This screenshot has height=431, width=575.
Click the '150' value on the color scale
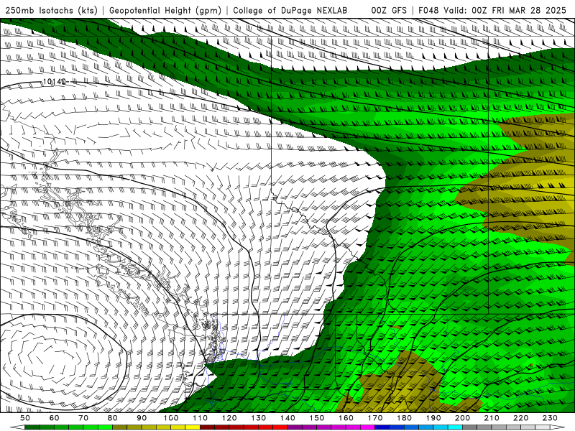point(317,418)
